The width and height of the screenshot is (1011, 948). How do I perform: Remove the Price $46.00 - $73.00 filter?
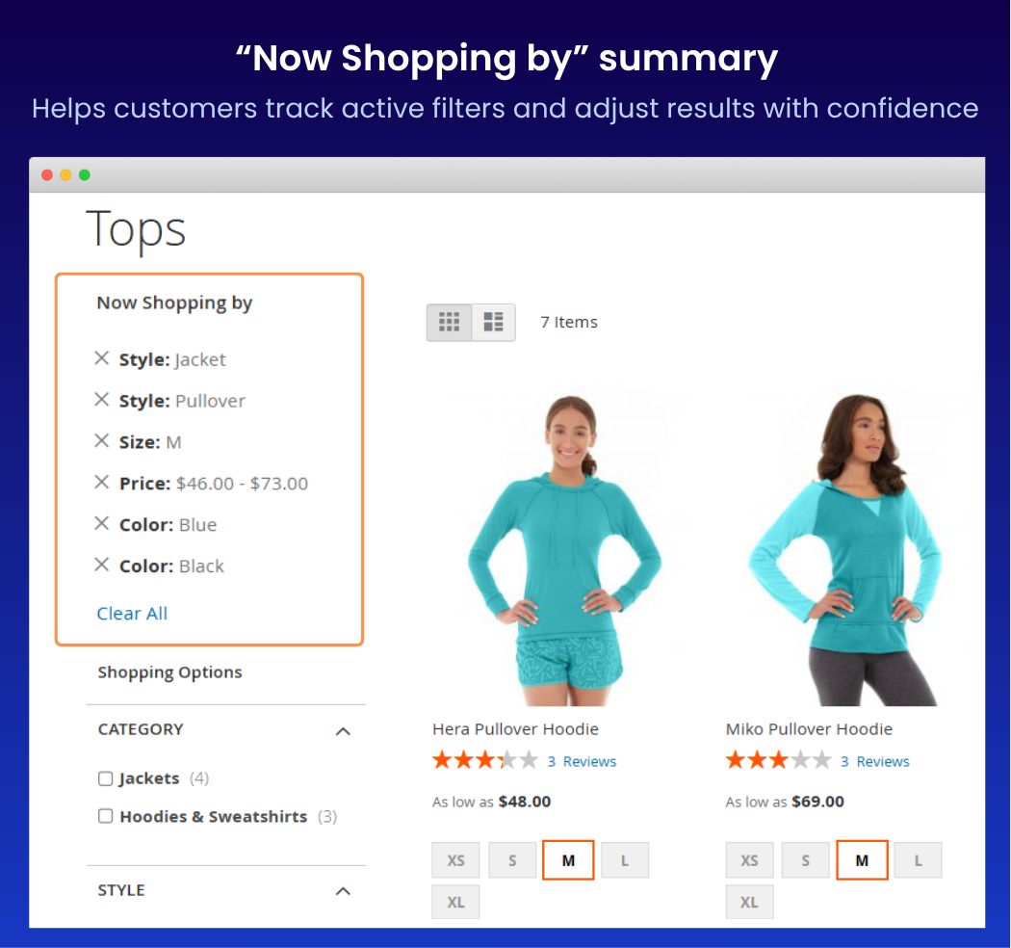[101, 482]
